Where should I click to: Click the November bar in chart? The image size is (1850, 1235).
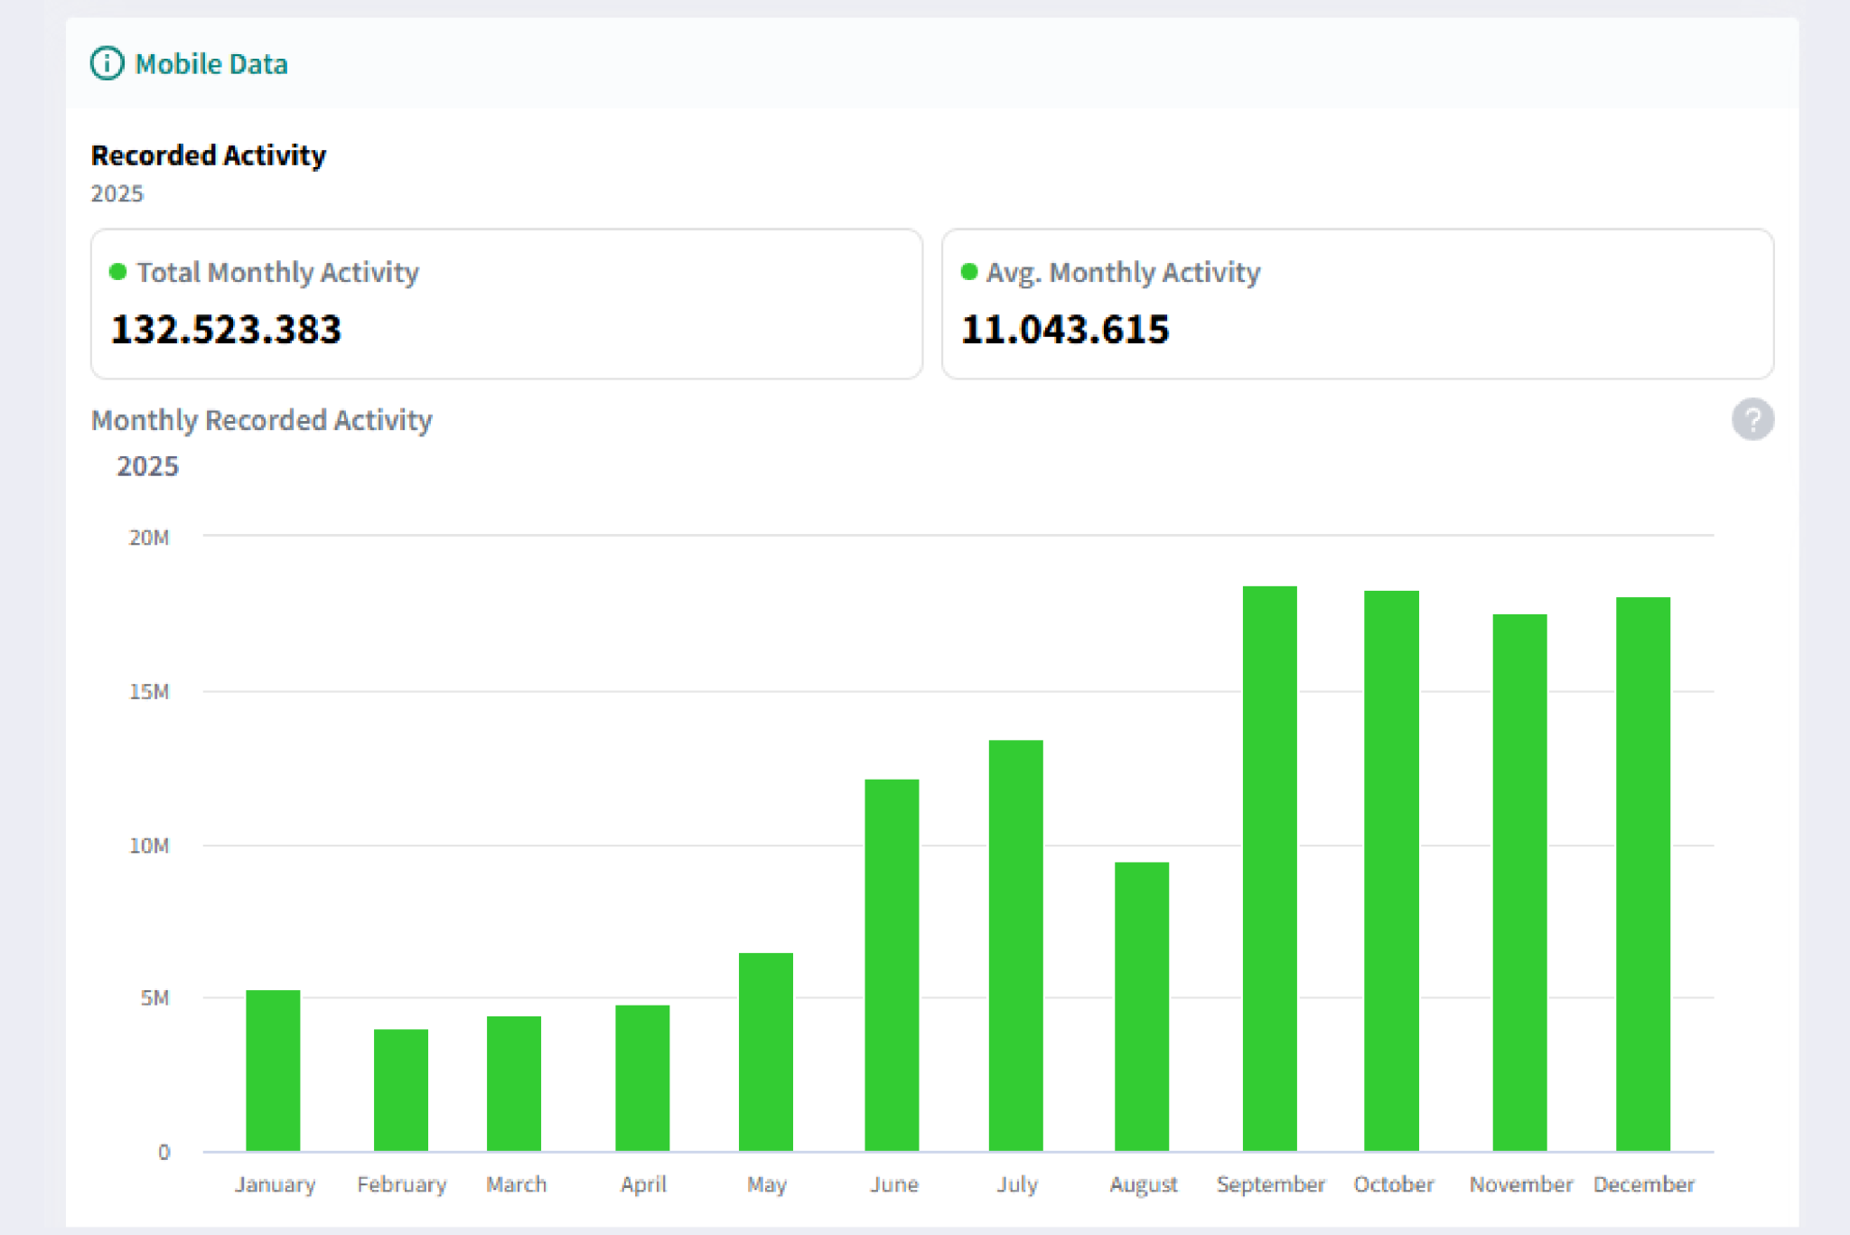[x=1520, y=883]
